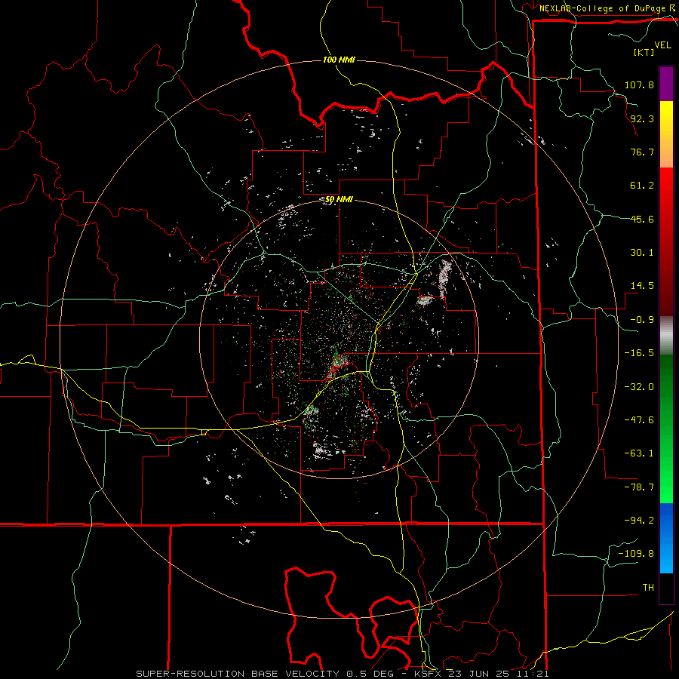Viewport: 679px width, 679px height.
Task: Select the 107.8 scale value
Action: [639, 84]
